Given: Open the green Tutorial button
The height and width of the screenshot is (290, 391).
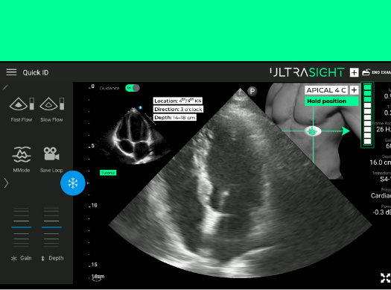Looking at the screenshot, I should [x=108, y=173].
